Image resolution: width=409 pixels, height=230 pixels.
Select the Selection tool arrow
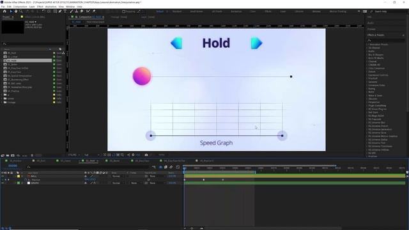tap(11, 11)
